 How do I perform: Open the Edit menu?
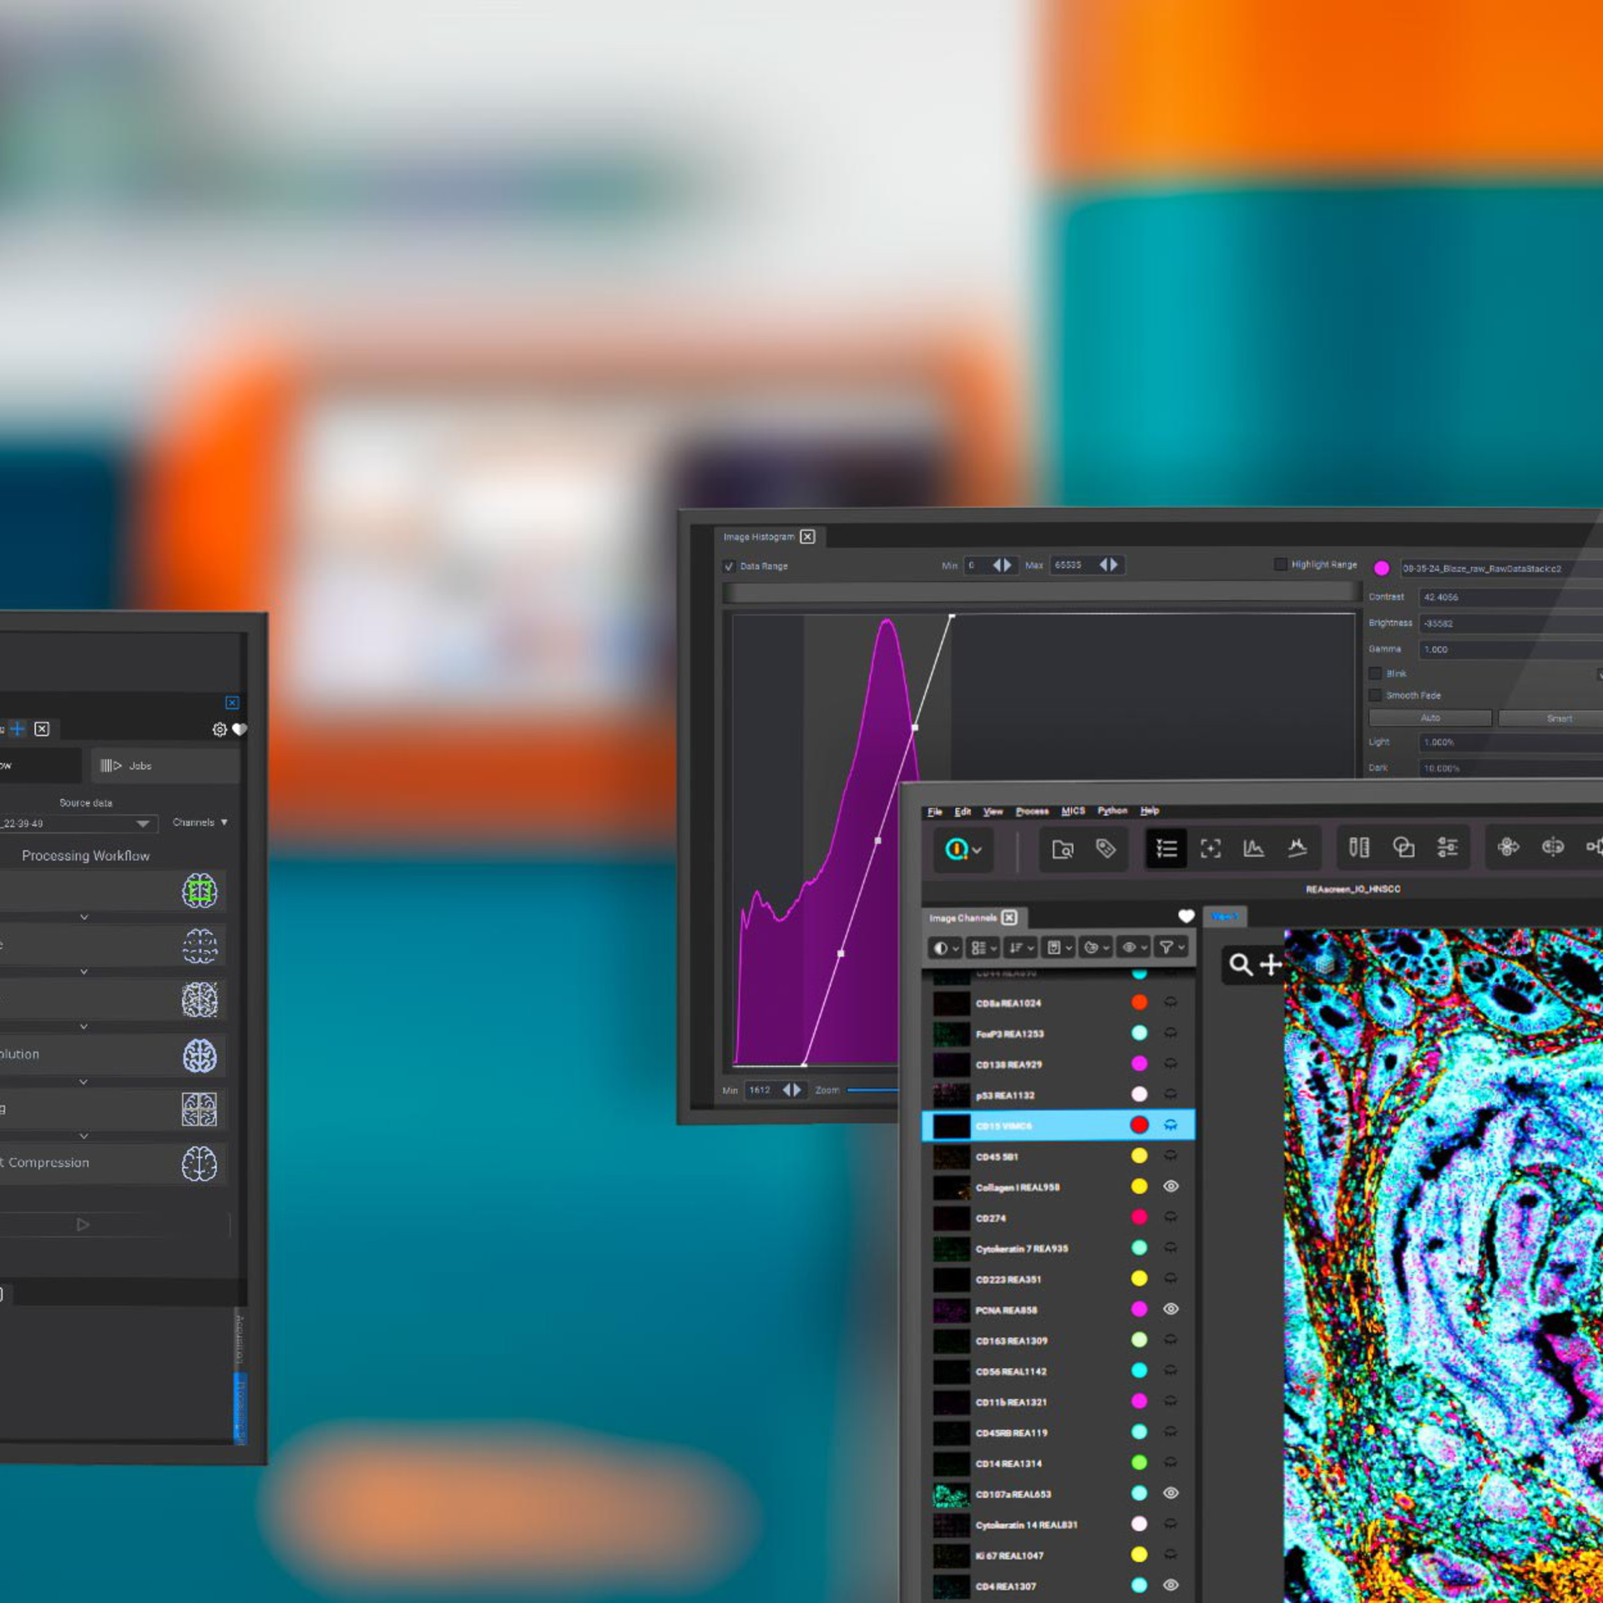coord(963,812)
